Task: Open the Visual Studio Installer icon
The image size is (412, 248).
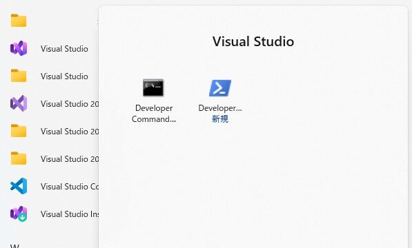Action: click(19, 214)
